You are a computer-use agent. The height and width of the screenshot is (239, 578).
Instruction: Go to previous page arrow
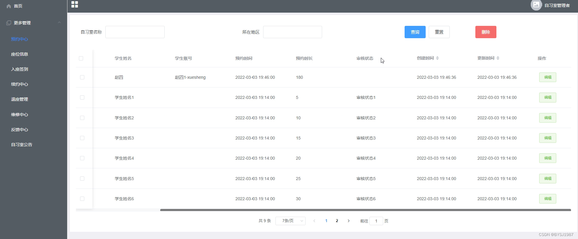coord(314,221)
